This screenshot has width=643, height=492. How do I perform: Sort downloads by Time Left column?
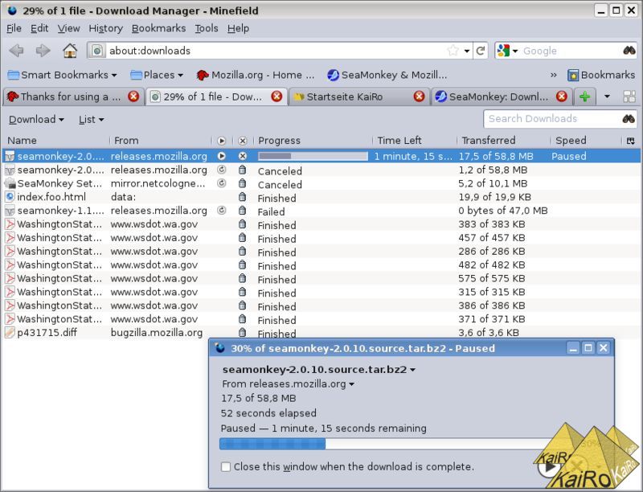415,141
